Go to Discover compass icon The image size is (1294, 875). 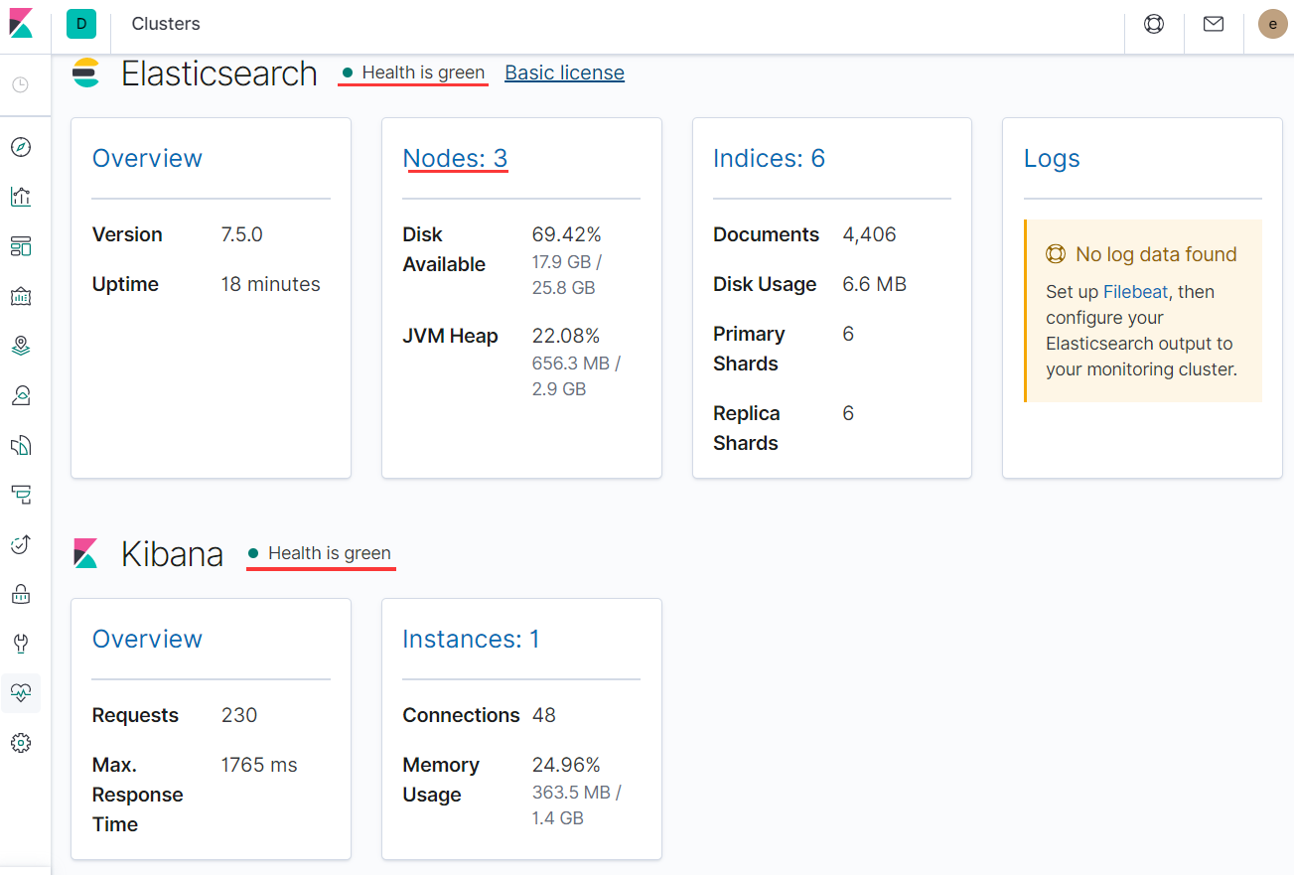[x=21, y=147]
